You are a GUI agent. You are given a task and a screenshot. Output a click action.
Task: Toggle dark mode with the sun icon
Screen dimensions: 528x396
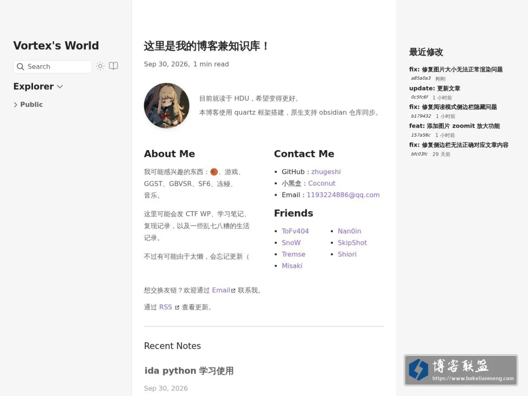pyautogui.click(x=100, y=66)
